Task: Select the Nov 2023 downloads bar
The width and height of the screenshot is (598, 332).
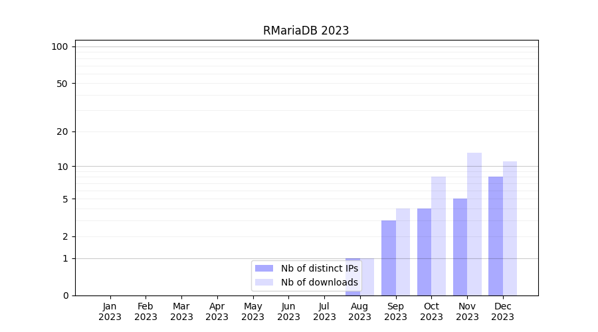Action: tap(474, 224)
